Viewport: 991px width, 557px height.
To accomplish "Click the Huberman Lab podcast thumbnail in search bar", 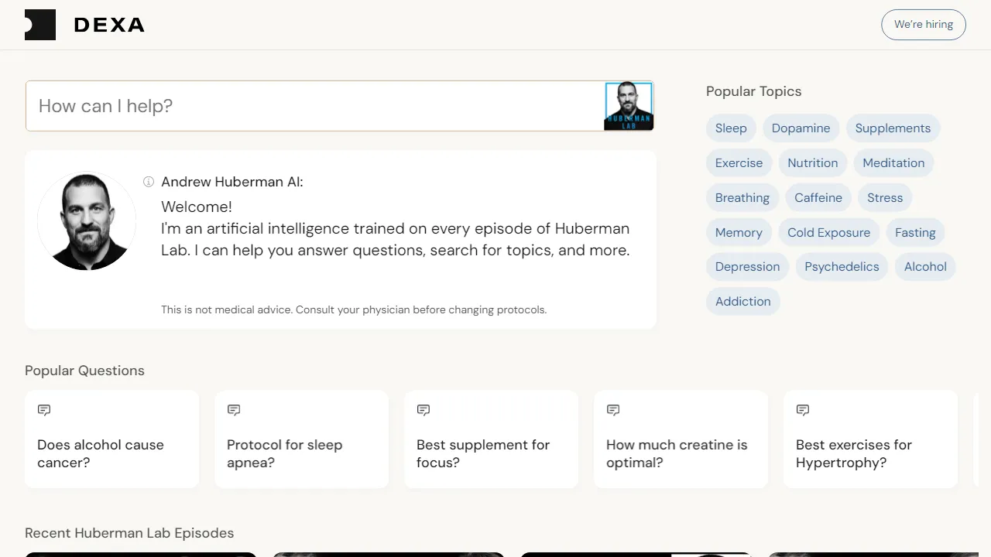I will coord(629,106).
